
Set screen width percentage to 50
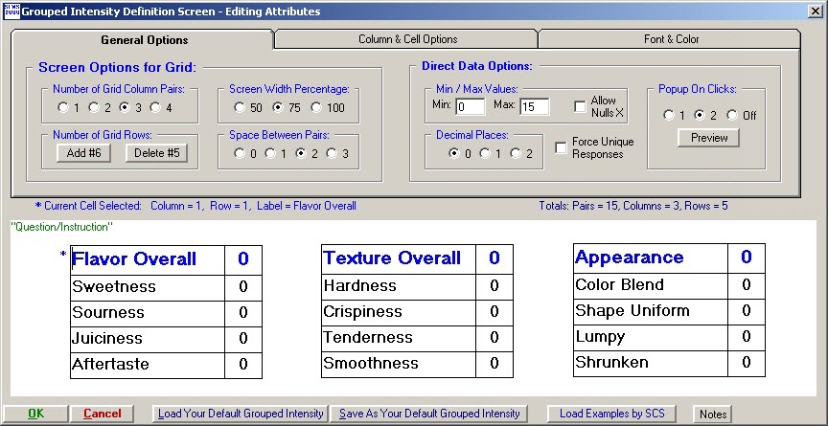[x=240, y=107]
